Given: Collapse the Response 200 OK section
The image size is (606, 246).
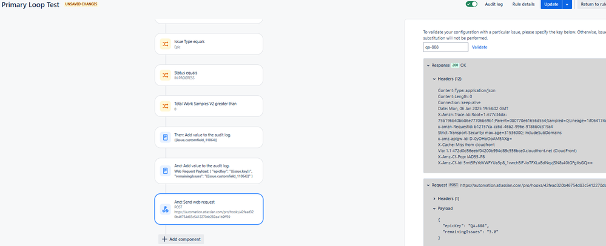Looking at the screenshot, I should (x=428, y=65).
